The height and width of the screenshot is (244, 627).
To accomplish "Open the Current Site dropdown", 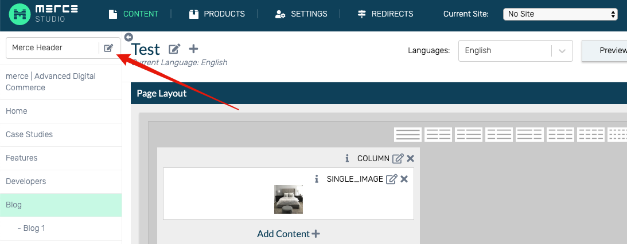I will point(560,14).
